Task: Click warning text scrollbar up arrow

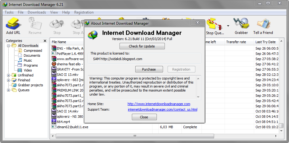Action: point(198,79)
